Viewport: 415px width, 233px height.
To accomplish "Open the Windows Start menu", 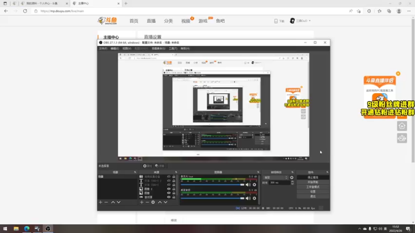I will point(5,228).
